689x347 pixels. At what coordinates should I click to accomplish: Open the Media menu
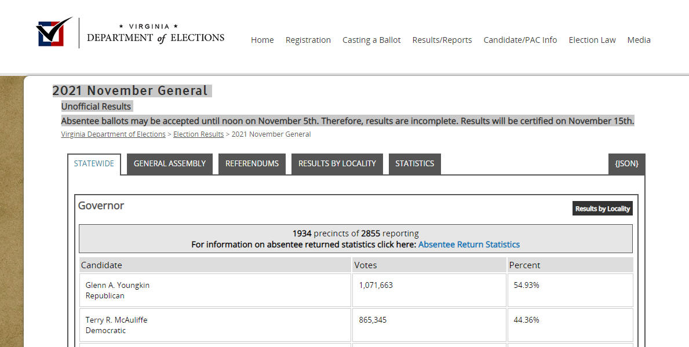tap(639, 40)
